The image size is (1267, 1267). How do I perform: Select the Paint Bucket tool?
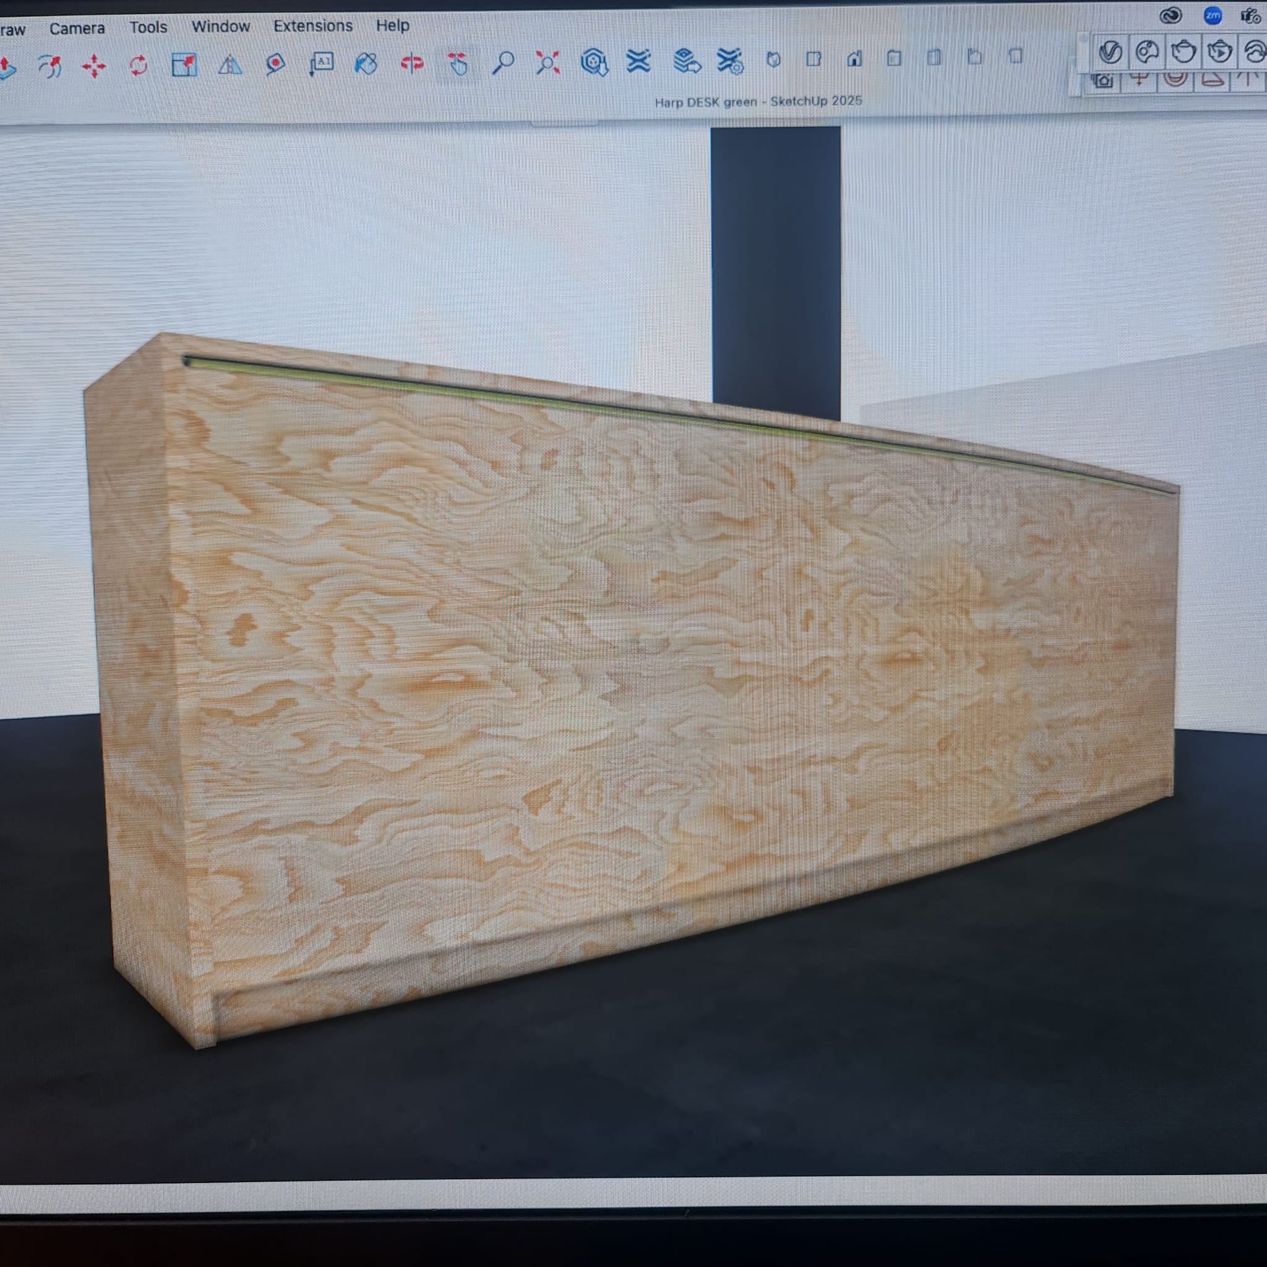tap(366, 64)
